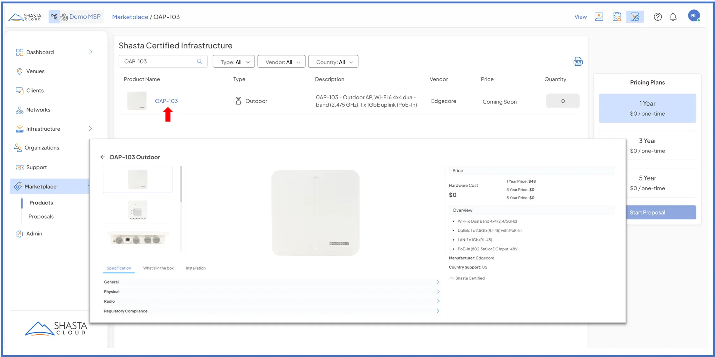Expand the Physical specification section
715x357 pixels.
(272, 292)
